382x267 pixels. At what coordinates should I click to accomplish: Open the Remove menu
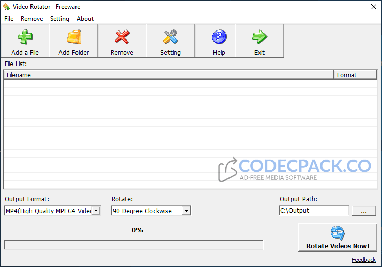pyautogui.click(x=32, y=19)
